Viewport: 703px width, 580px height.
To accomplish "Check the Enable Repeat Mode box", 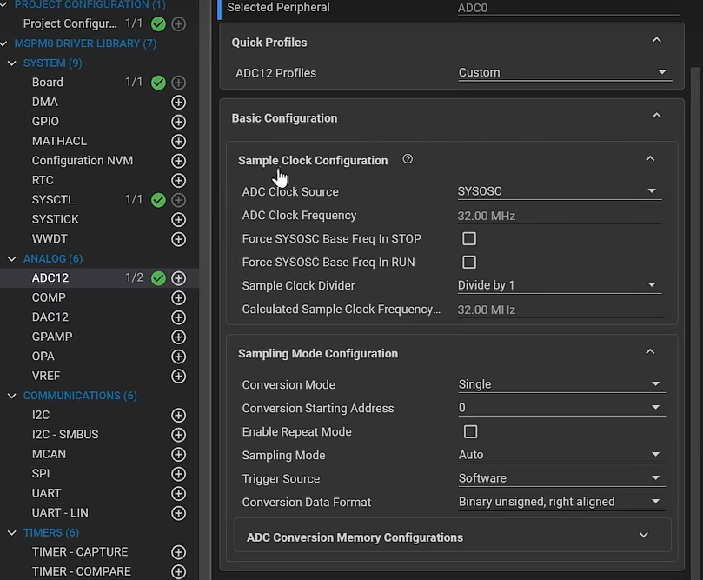I will pos(470,431).
